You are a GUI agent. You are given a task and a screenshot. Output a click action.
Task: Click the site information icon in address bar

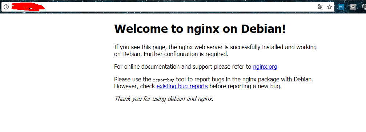point(6,7)
